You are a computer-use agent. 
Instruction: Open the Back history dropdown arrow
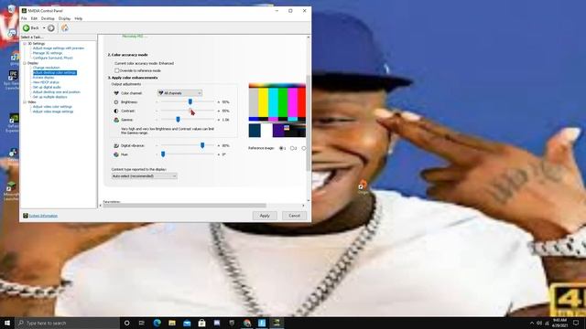pos(44,28)
